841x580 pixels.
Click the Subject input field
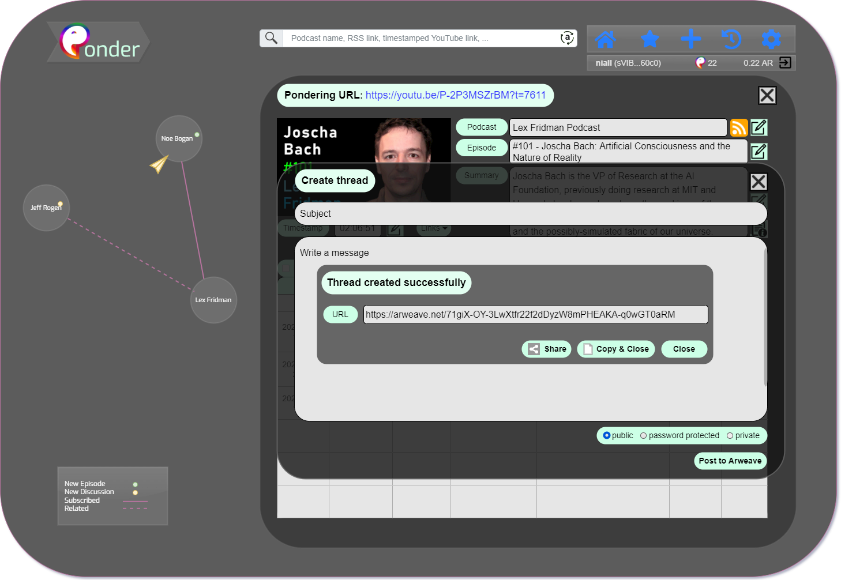531,214
